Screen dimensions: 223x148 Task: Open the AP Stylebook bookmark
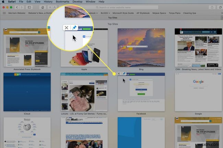tap(143, 13)
